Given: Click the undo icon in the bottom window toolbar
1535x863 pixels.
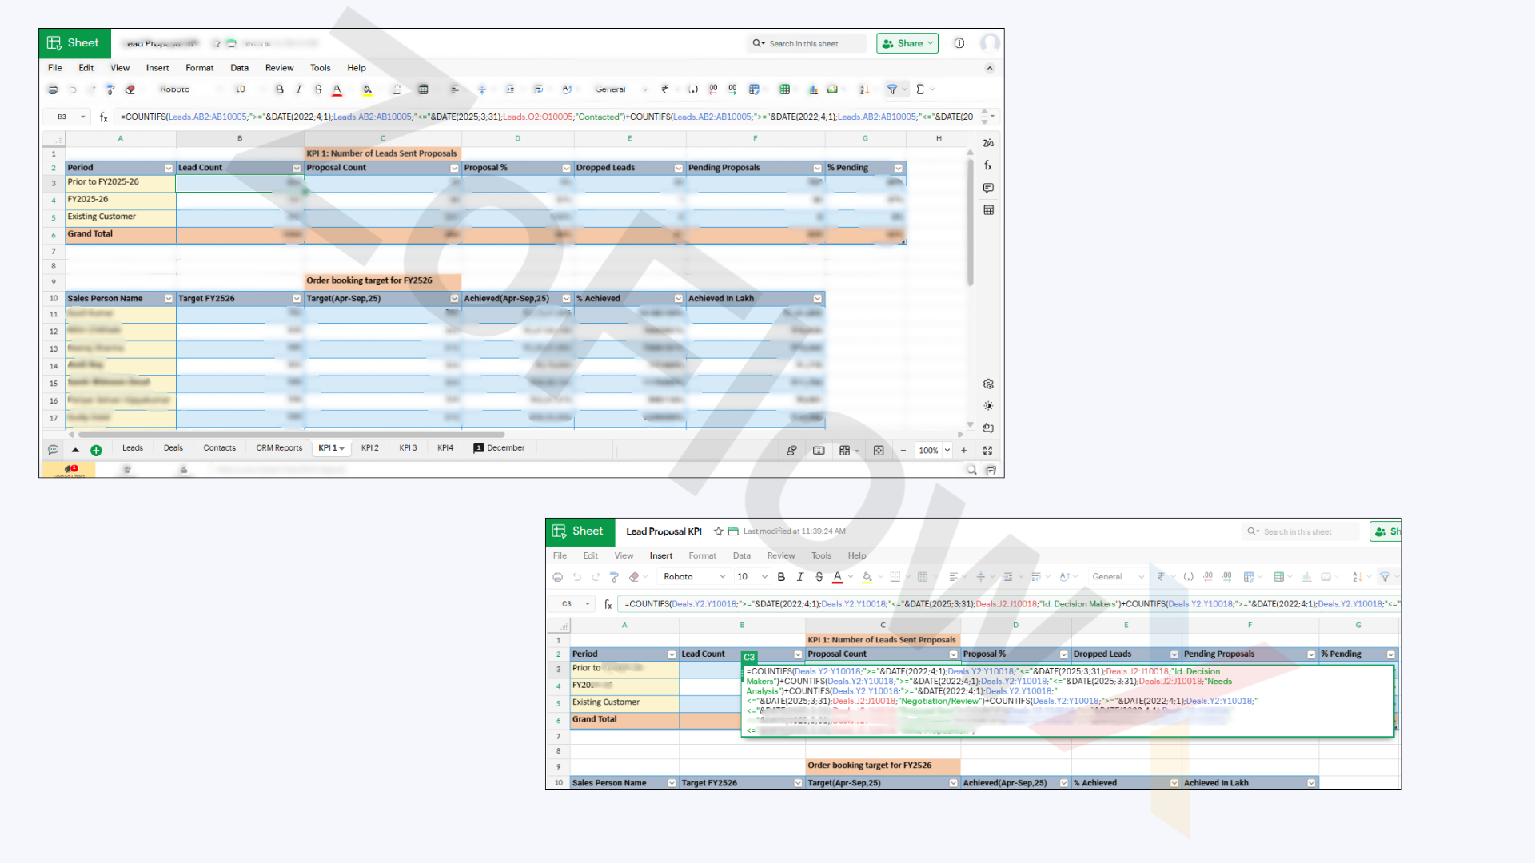Looking at the screenshot, I should (577, 577).
